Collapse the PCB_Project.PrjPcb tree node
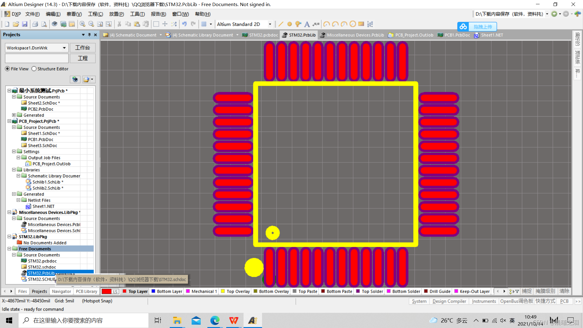This screenshot has width=583, height=328. (x=9, y=121)
